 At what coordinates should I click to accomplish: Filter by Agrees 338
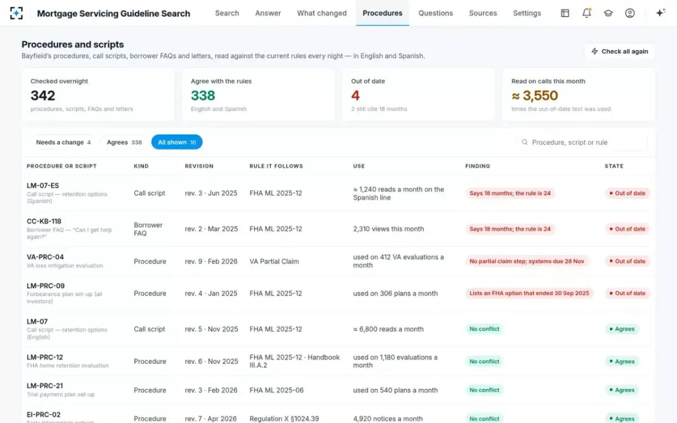[x=124, y=143]
